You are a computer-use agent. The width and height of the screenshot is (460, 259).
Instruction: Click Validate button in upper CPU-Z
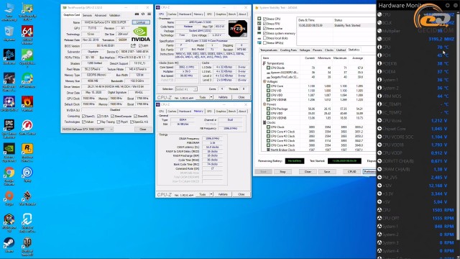tap(223, 97)
